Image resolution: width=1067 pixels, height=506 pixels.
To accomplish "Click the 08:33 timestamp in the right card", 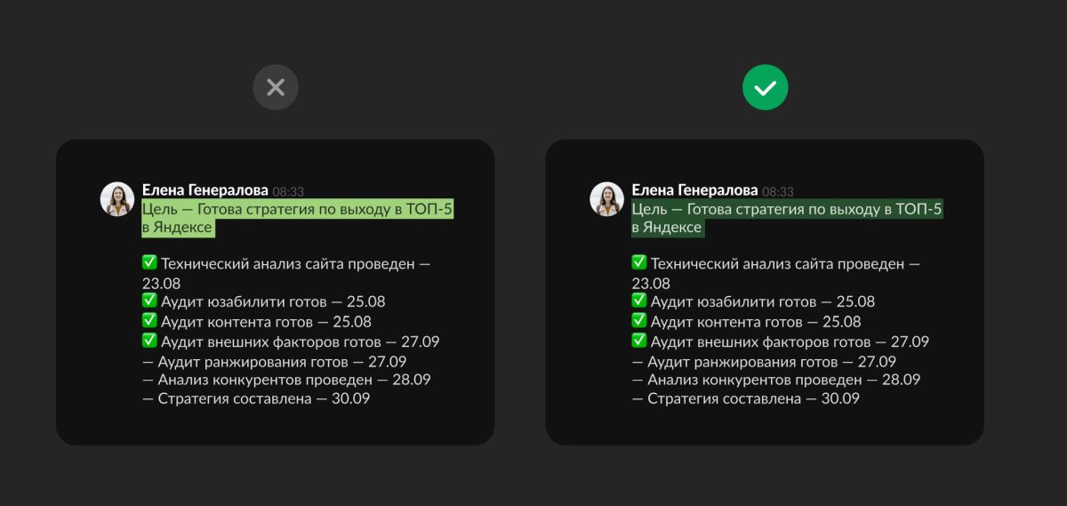I will tap(778, 191).
